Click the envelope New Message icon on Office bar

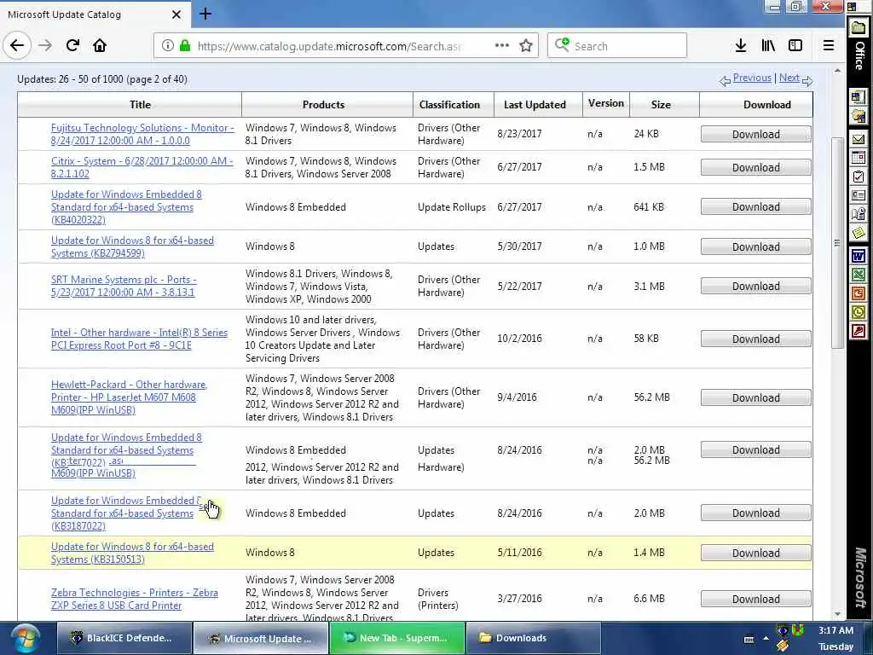pyautogui.click(x=859, y=139)
